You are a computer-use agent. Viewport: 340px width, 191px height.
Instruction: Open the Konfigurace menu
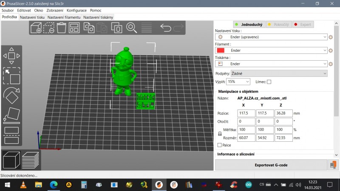76,10
